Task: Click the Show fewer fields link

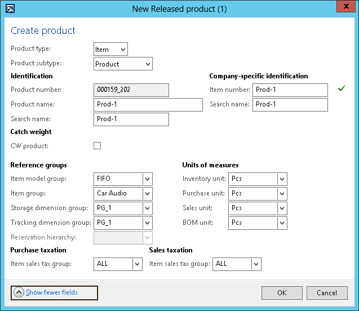Action: tap(52, 292)
